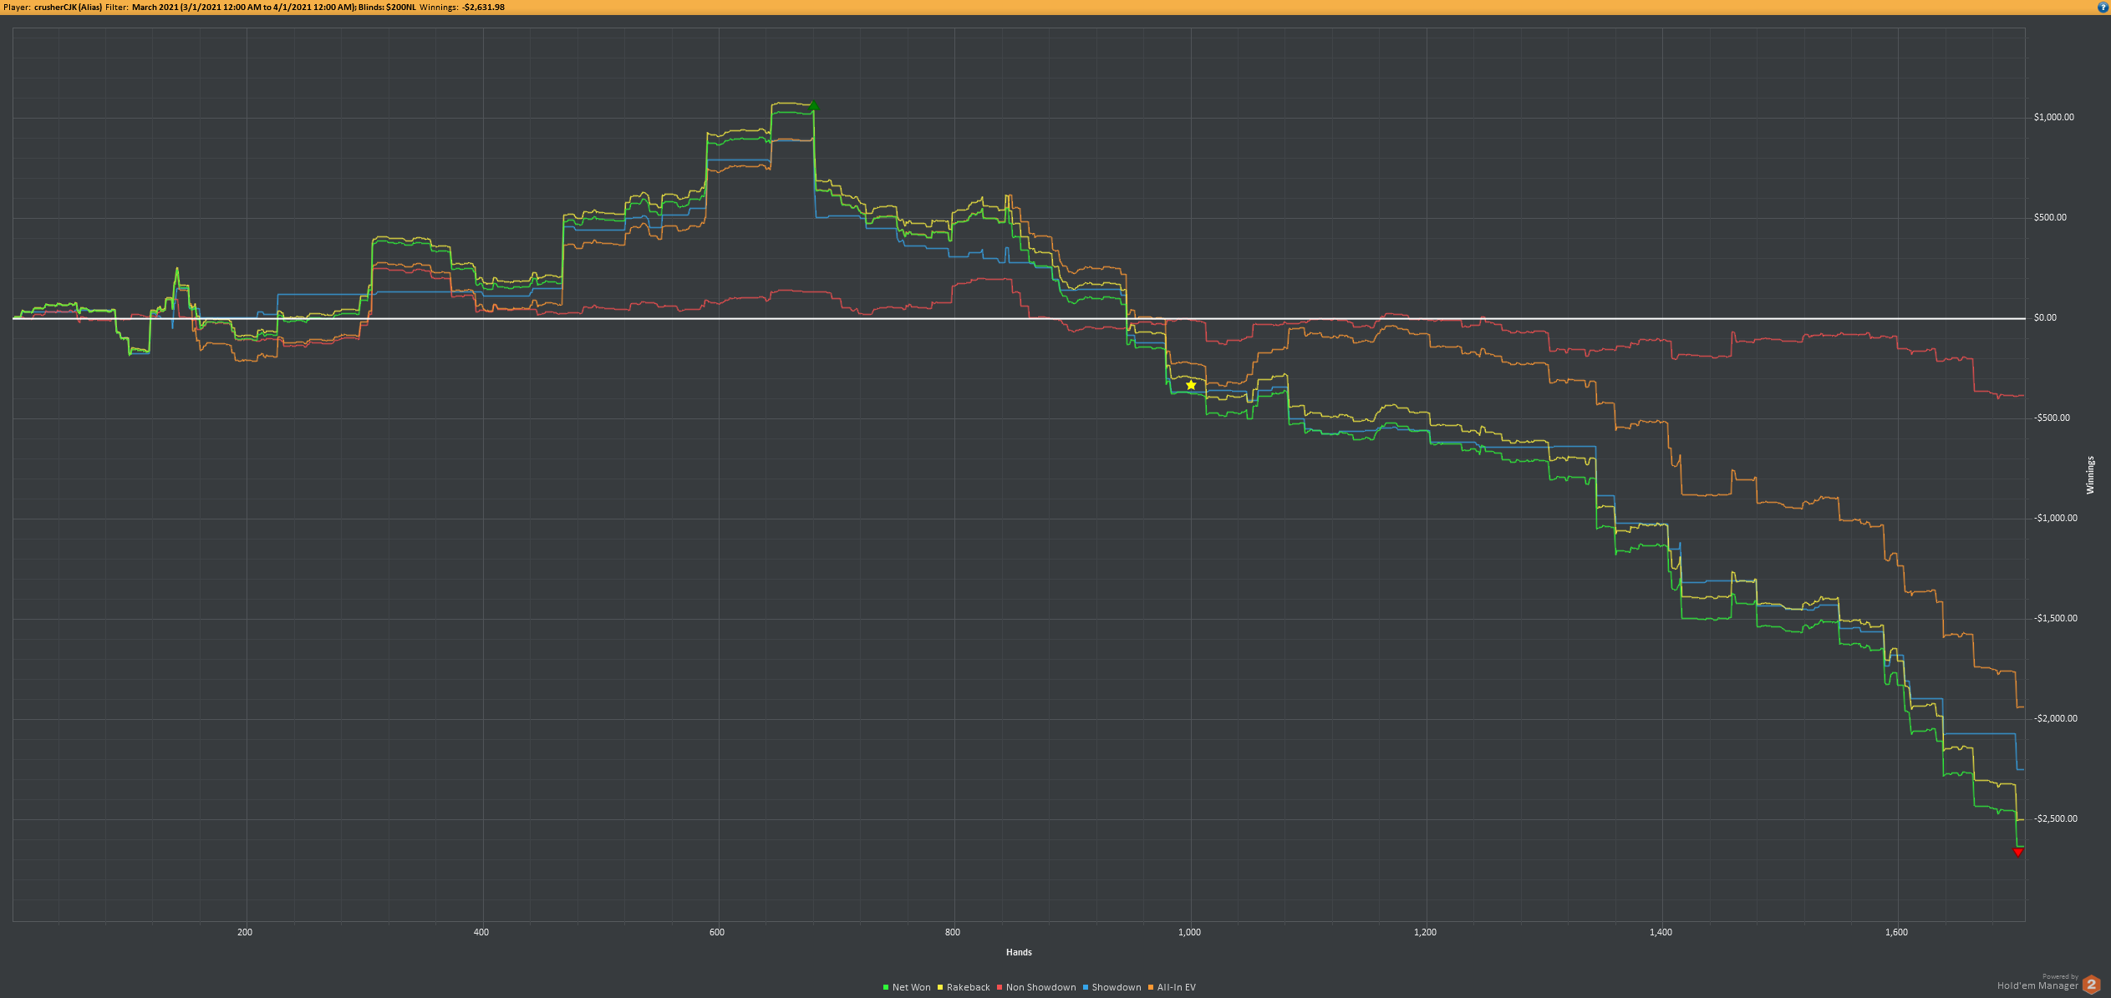Click the Hold'em Manager 2 logo

point(2091,985)
